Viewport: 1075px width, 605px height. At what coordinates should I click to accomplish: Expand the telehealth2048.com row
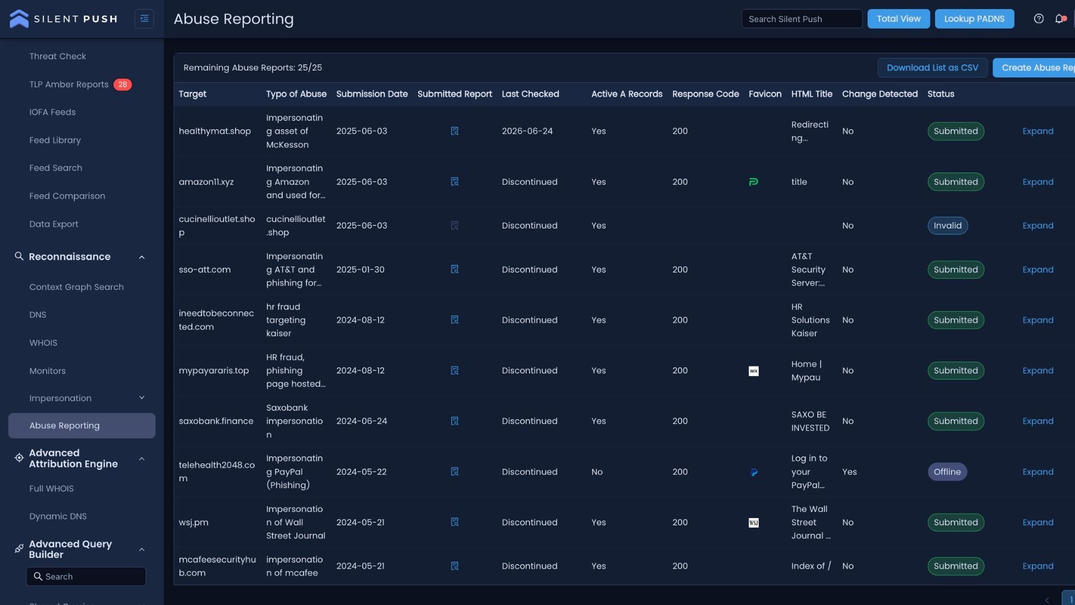(x=1037, y=472)
